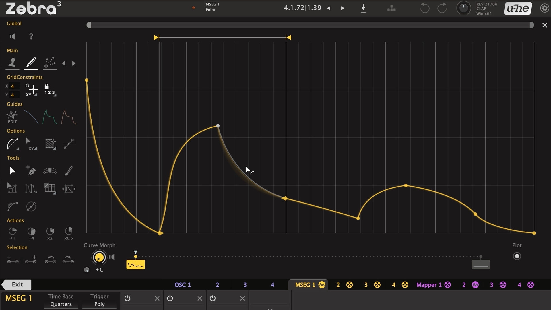Select the scatter points mode in Main
This screenshot has height=310, width=551.
click(x=50, y=63)
